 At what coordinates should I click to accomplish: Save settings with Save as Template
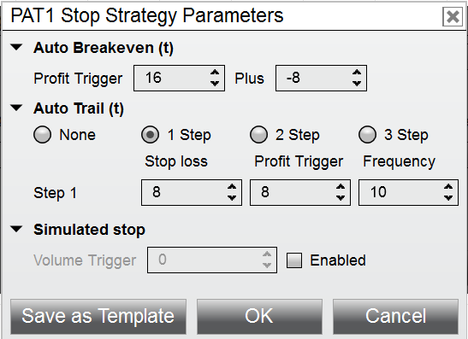[x=98, y=316]
